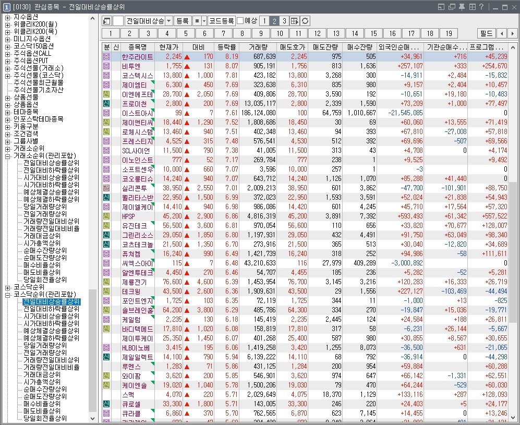Select group tab number 10

(x=280, y=33)
